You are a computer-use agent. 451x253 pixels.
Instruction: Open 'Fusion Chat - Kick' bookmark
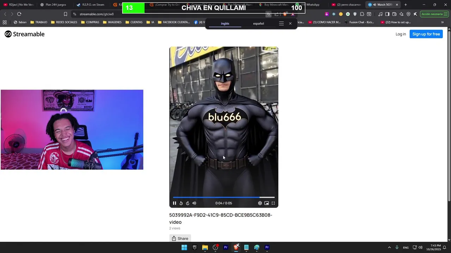(359, 22)
